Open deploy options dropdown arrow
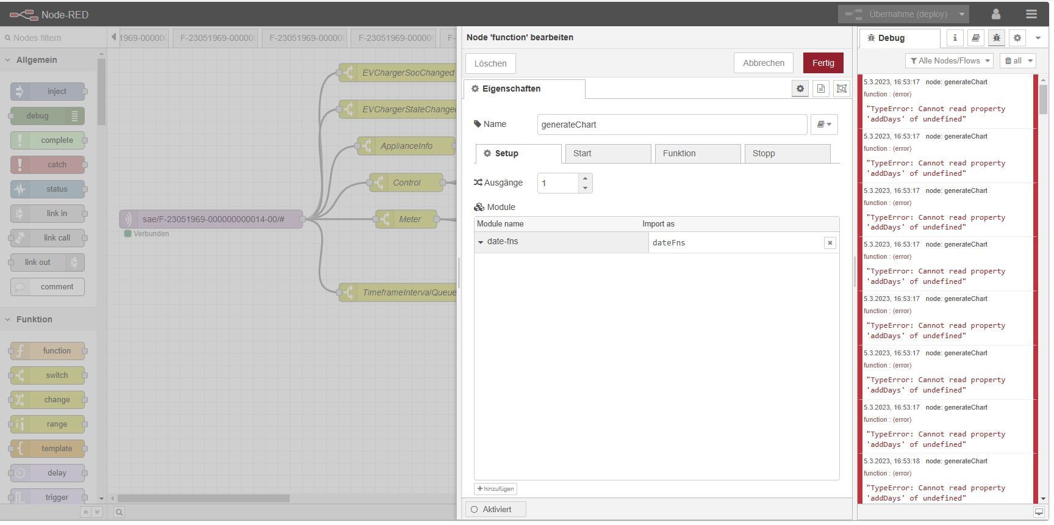The image size is (1054, 525). (x=961, y=14)
